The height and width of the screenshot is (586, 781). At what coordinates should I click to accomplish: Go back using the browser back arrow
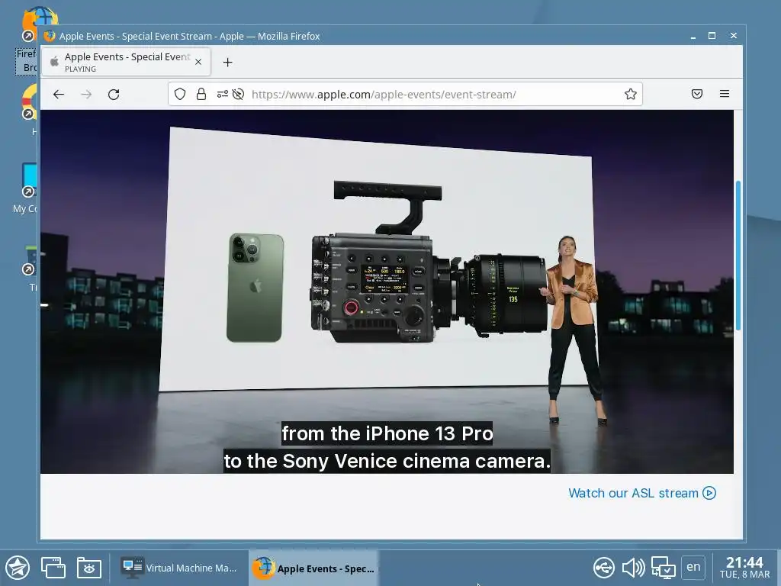pos(59,94)
